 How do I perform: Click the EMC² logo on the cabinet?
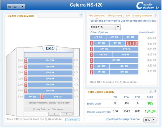(x=48, y=49)
